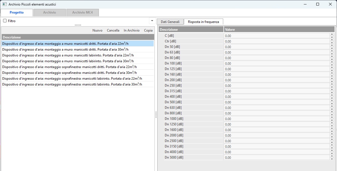Click the application icon in title bar

tap(4, 4)
